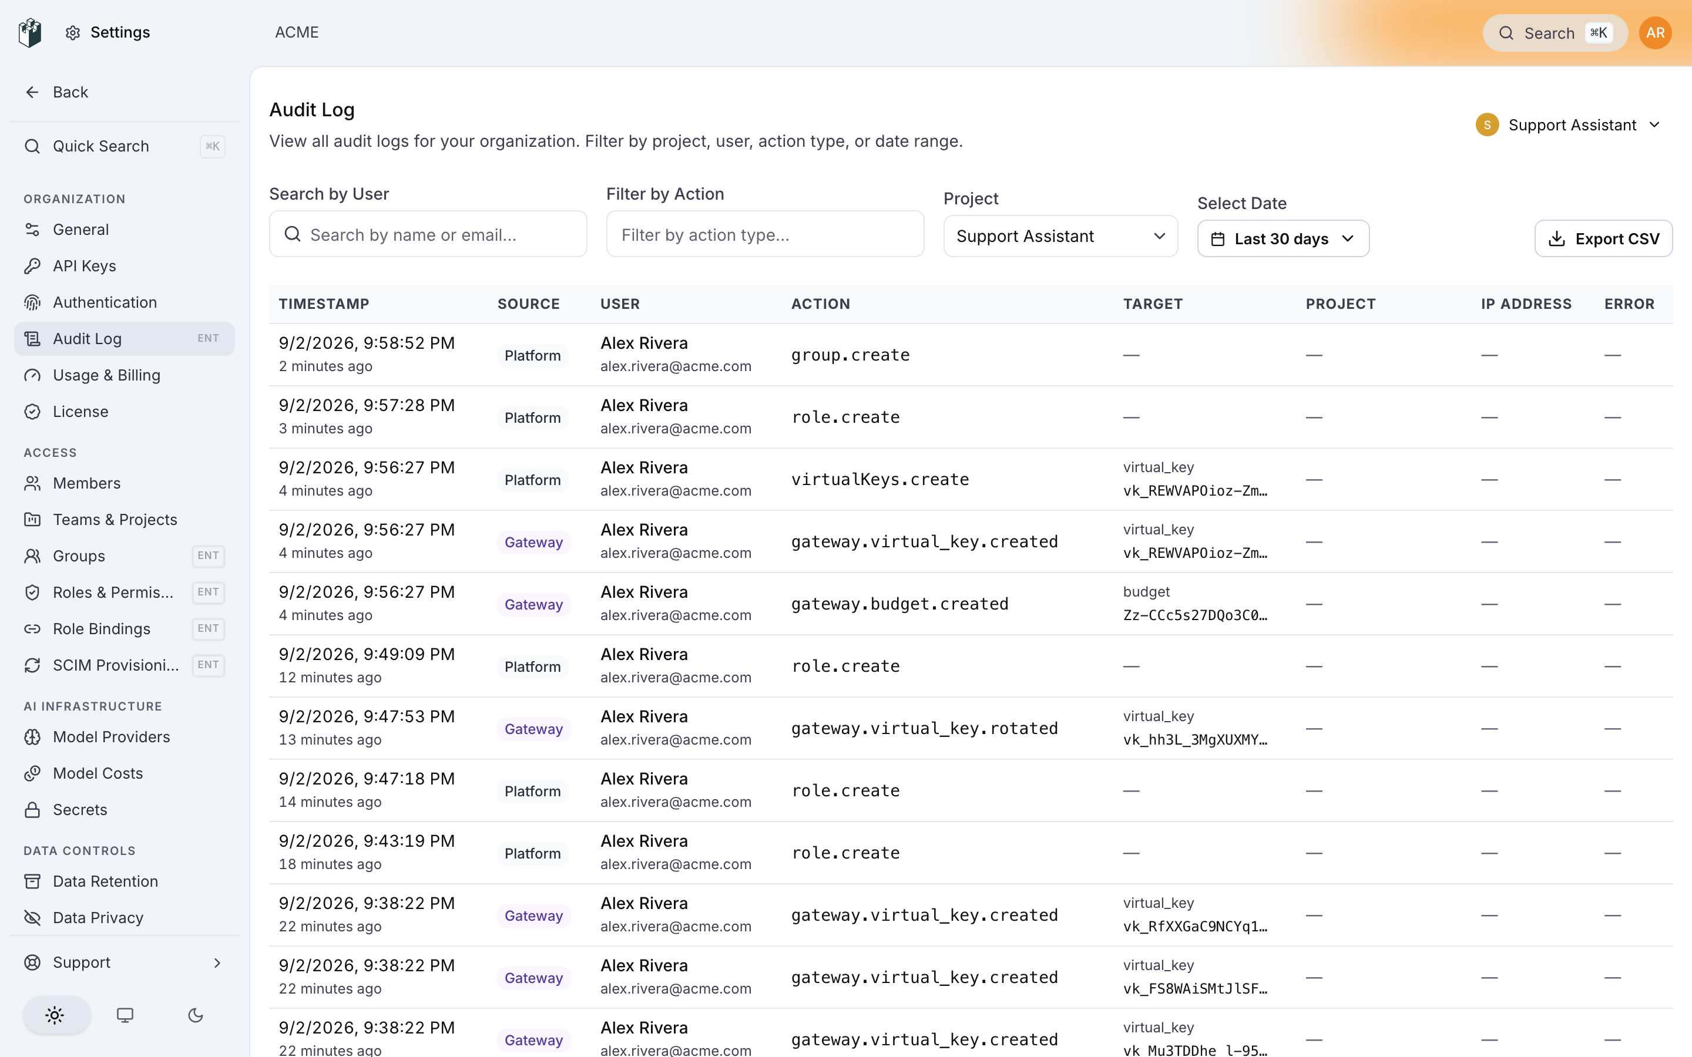Open Model Costs coins icon
The image size is (1692, 1057).
click(x=32, y=773)
